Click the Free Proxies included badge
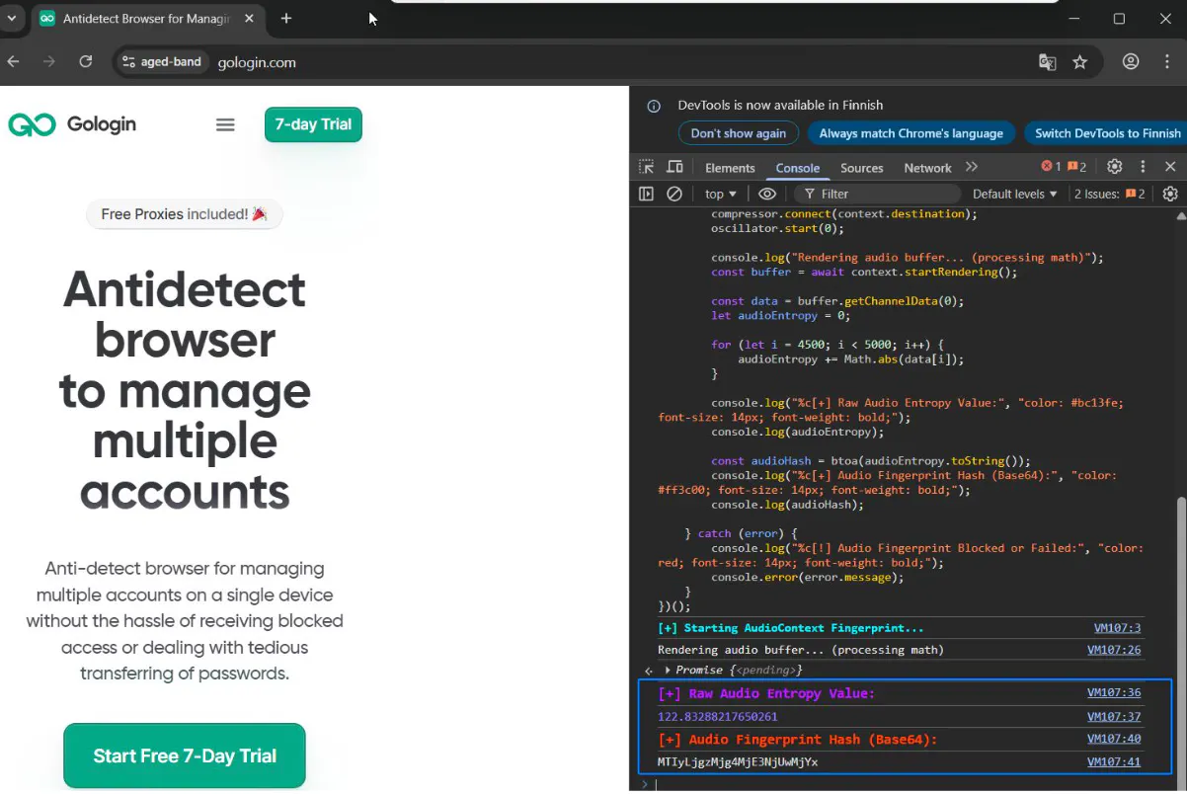1187x794 pixels. pyautogui.click(x=185, y=214)
